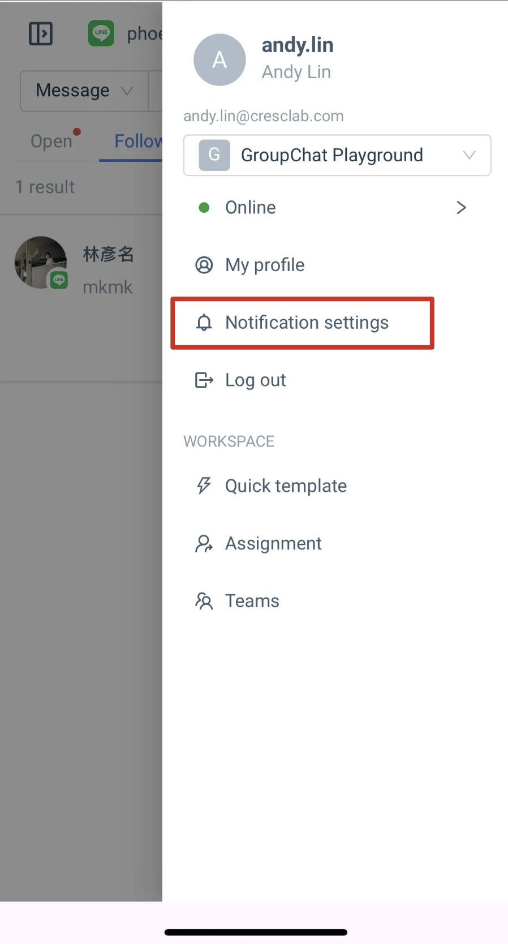This screenshot has width=508, height=944.
Task: Open the Quick template label
Action: coord(286,486)
